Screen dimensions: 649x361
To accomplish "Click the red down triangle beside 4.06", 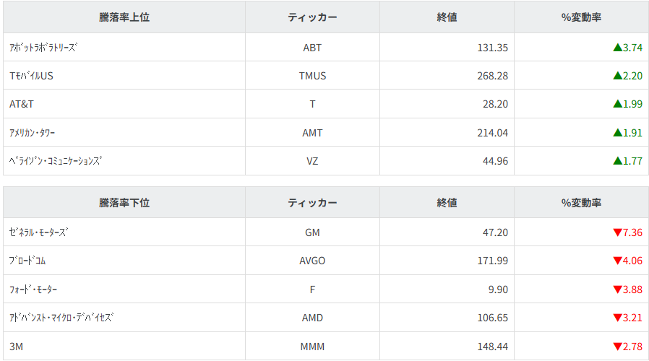I will (x=617, y=261).
